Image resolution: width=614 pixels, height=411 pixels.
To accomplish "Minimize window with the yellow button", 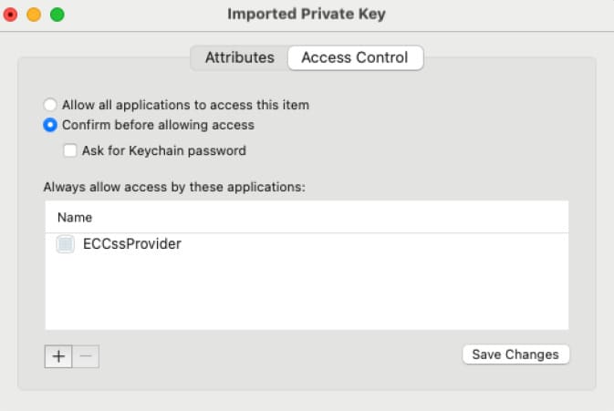I will pyautogui.click(x=34, y=15).
